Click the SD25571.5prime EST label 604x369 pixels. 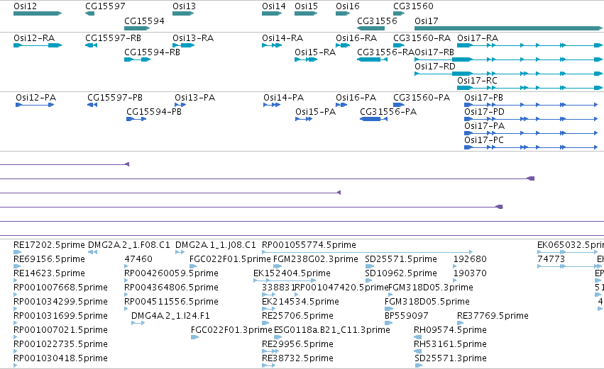(401, 259)
